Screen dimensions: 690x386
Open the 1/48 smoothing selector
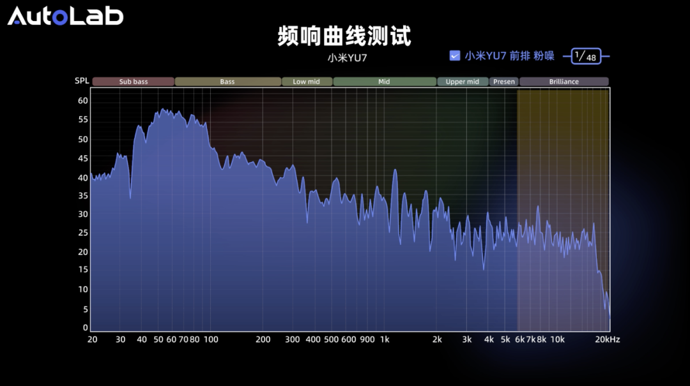(586, 56)
